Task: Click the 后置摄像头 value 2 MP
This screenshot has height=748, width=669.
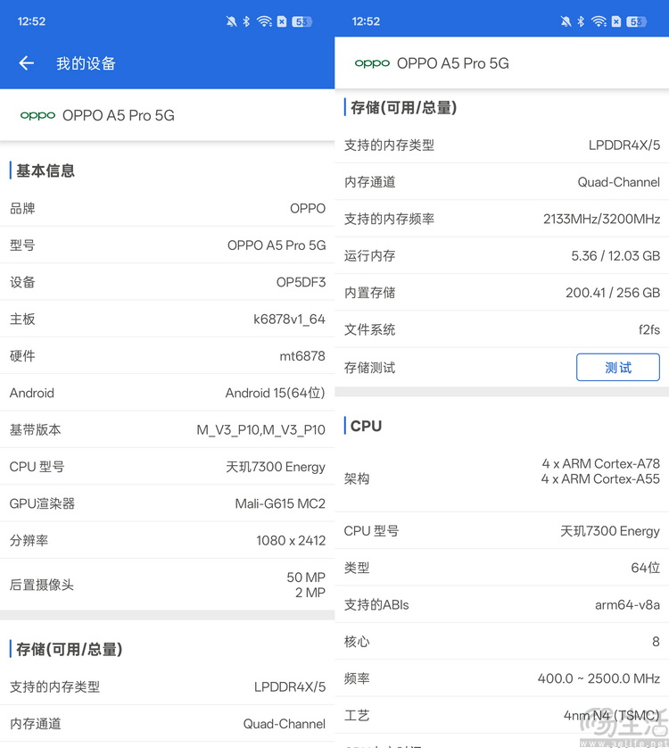Action: [x=310, y=593]
